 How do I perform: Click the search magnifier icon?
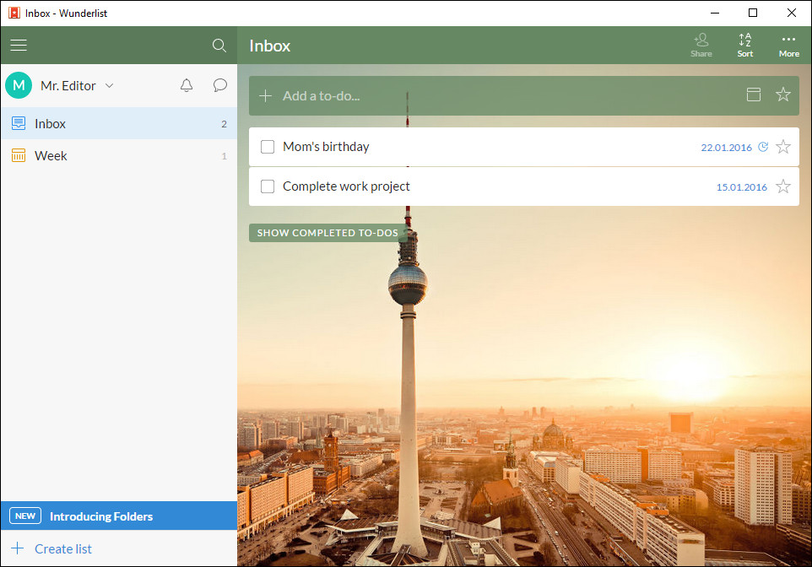[219, 46]
